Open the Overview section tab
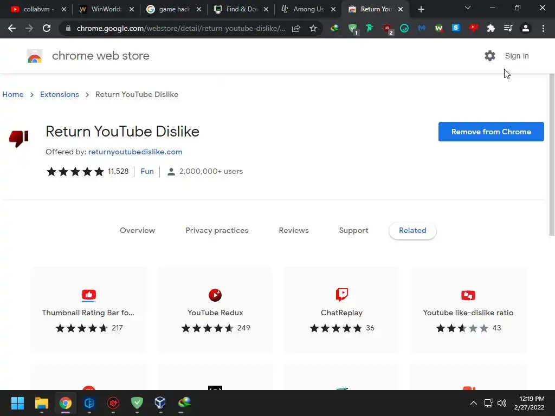This screenshot has height=416, width=555. click(x=137, y=230)
